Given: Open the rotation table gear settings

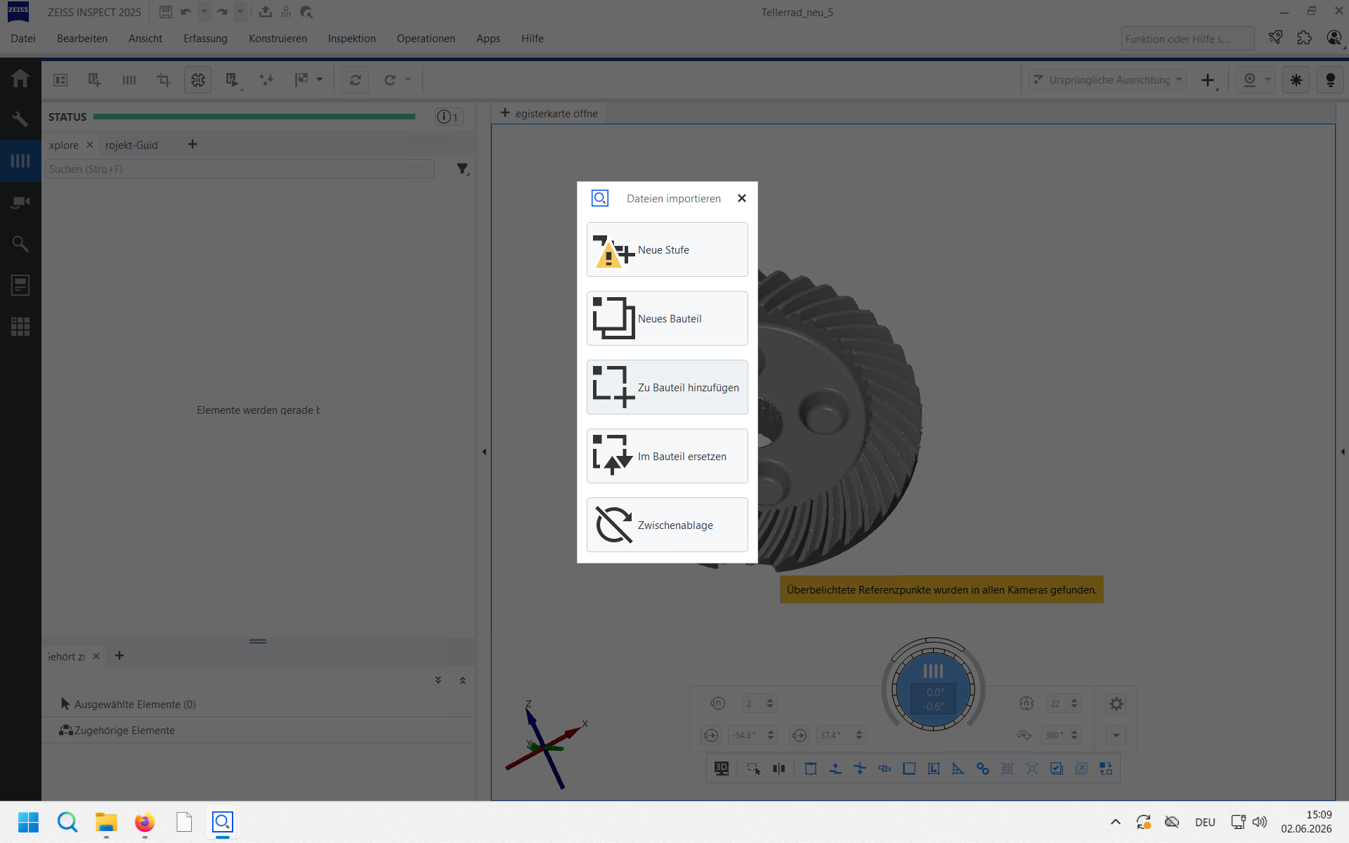Looking at the screenshot, I should pyautogui.click(x=1116, y=703).
